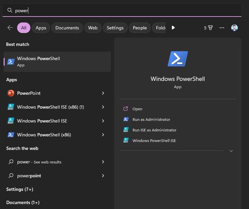Click the PowerShell ISE (x86) (1) icon
This screenshot has width=249, height=209.
click(x=11, y=107)
